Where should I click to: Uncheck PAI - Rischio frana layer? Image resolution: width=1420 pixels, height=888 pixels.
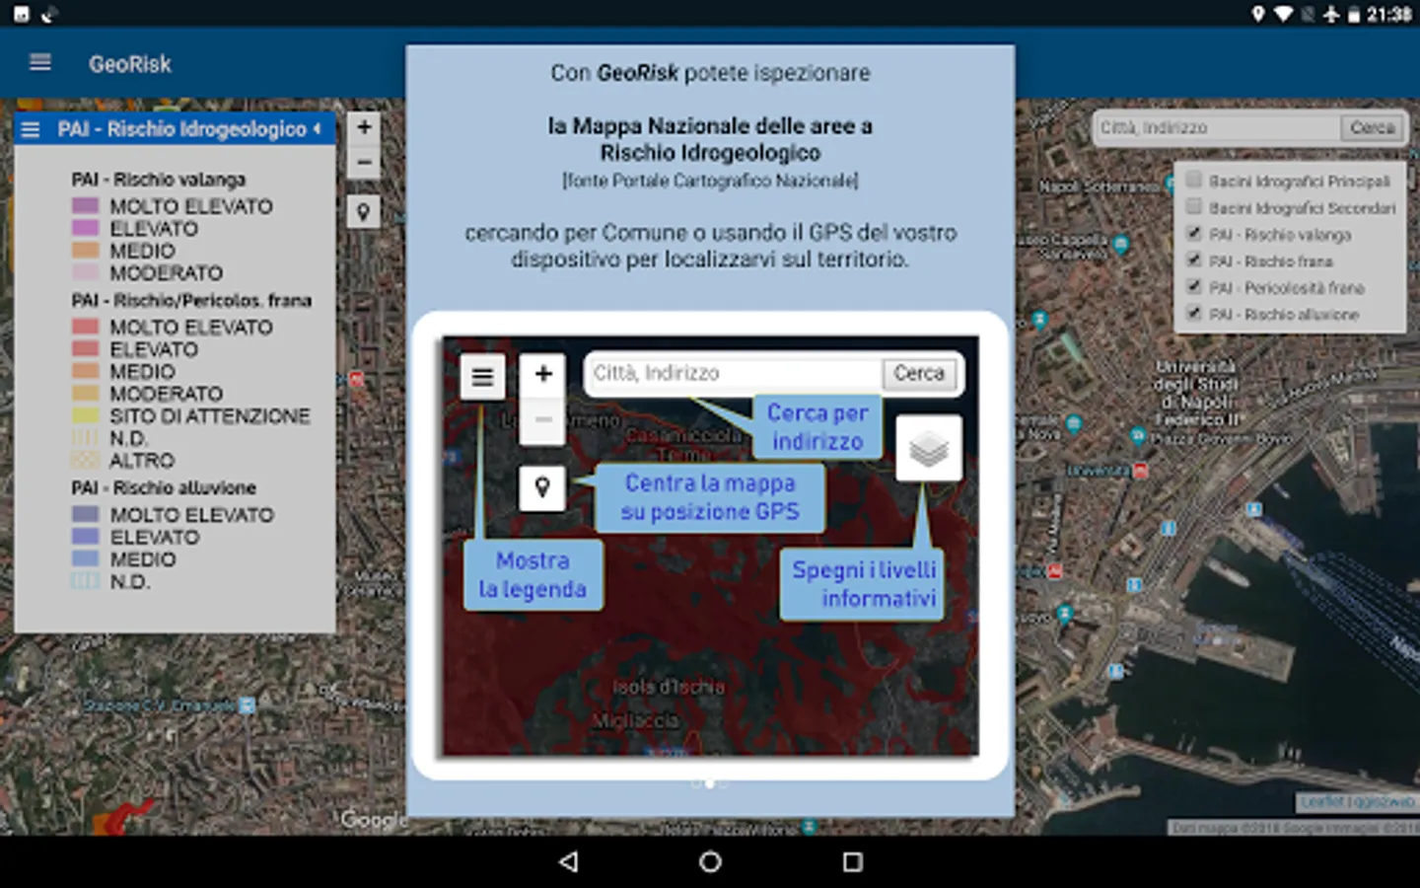tap(1194, 260)
